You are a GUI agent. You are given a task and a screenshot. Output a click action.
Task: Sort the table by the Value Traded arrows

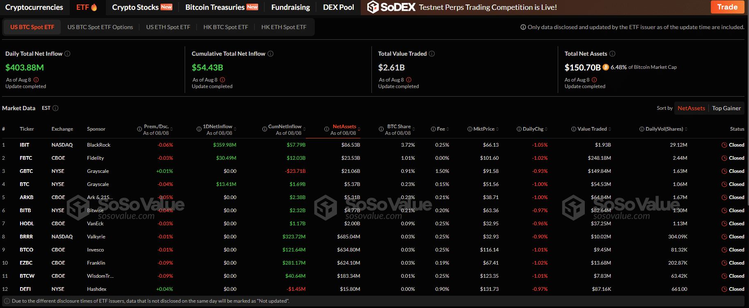610,129
